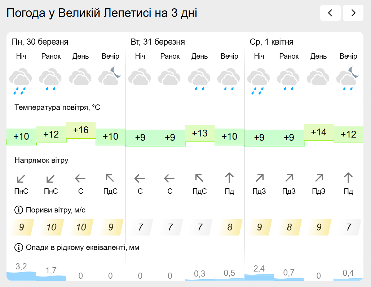371x287 pixels.
Task: Click Wednesday night wind direction arrow
Action: [x=259, y=178]
